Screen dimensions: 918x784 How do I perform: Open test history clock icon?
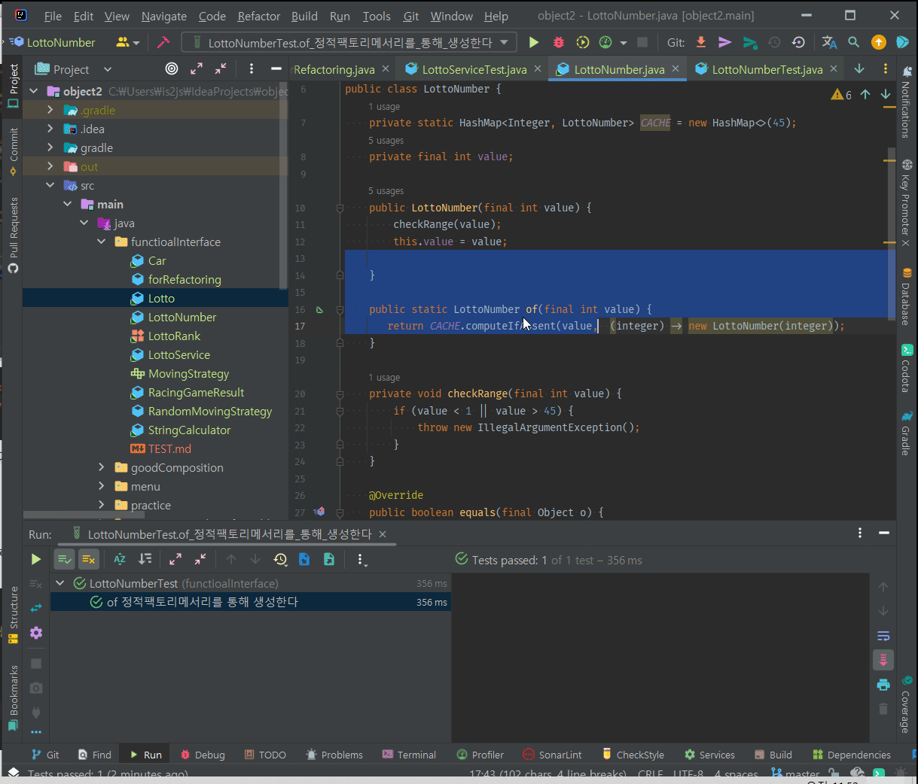tap(280, 559)
